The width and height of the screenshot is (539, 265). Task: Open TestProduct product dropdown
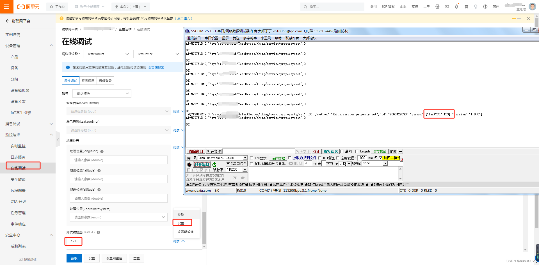[107, 54]
